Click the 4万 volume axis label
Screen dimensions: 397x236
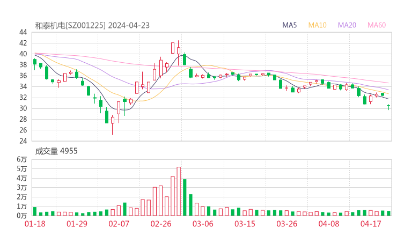pyautogui.click(x=22, y=178)
